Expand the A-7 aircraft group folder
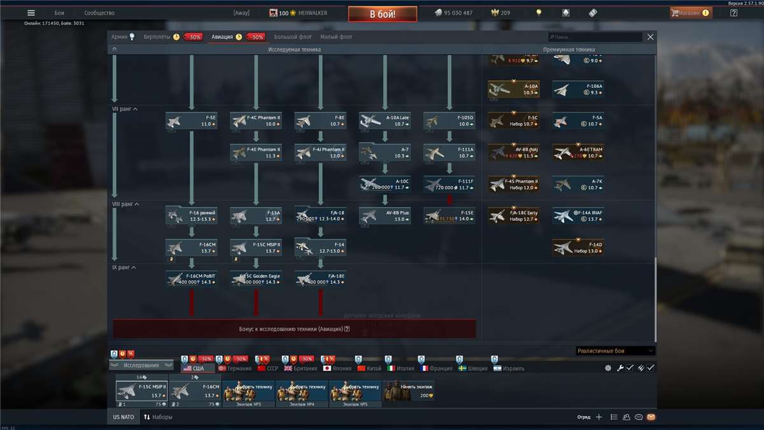This screenshot has height=430, width=764. [385, 153]
